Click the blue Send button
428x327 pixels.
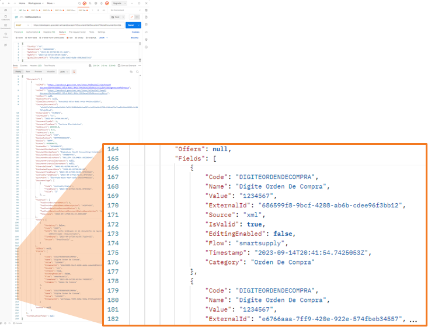[131, 25]
